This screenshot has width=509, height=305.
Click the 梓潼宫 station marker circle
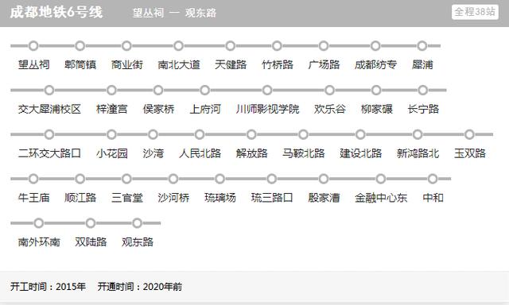tap(111, 90)
